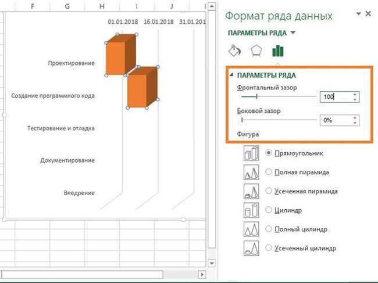Select the Прямоугольник radio button
Screen dimensions: 378x283
269,153
